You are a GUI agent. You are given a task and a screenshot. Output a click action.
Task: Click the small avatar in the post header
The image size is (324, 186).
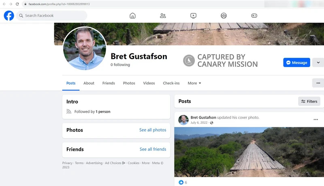pyautogui.click(x=183, y=120)
